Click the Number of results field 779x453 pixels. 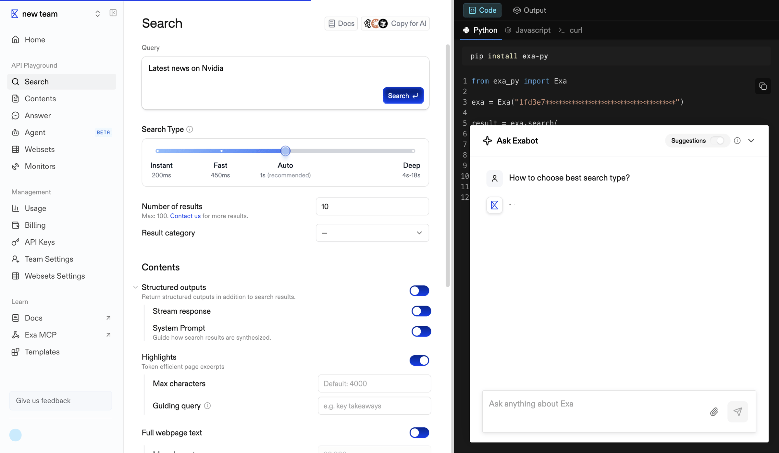pos(372,206)
